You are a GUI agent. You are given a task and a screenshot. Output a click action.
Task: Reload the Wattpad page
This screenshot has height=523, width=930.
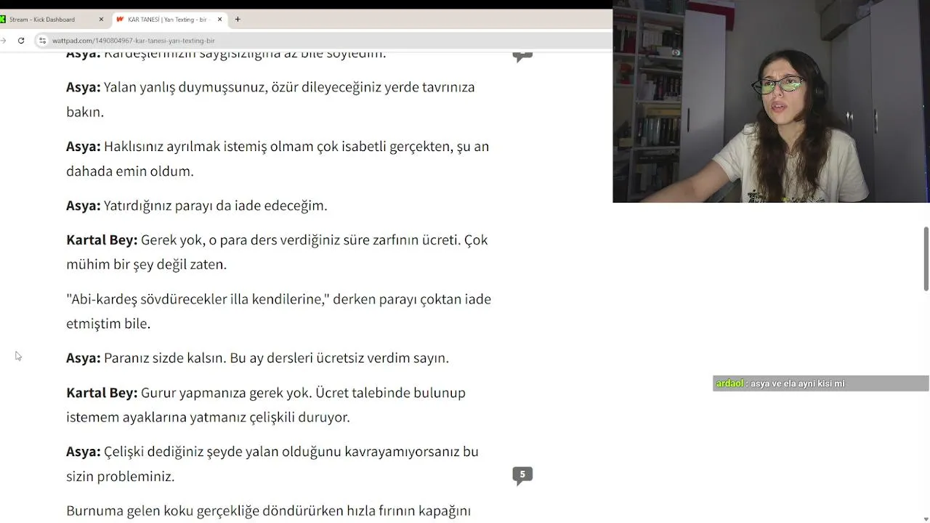pyautogui.click(x=21, y=41)
